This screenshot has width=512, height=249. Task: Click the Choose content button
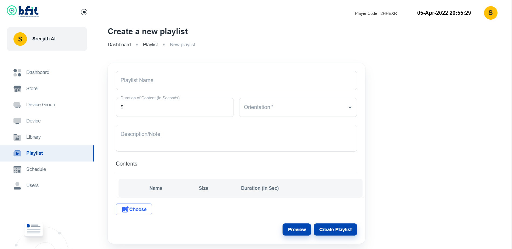coord(134,209)
